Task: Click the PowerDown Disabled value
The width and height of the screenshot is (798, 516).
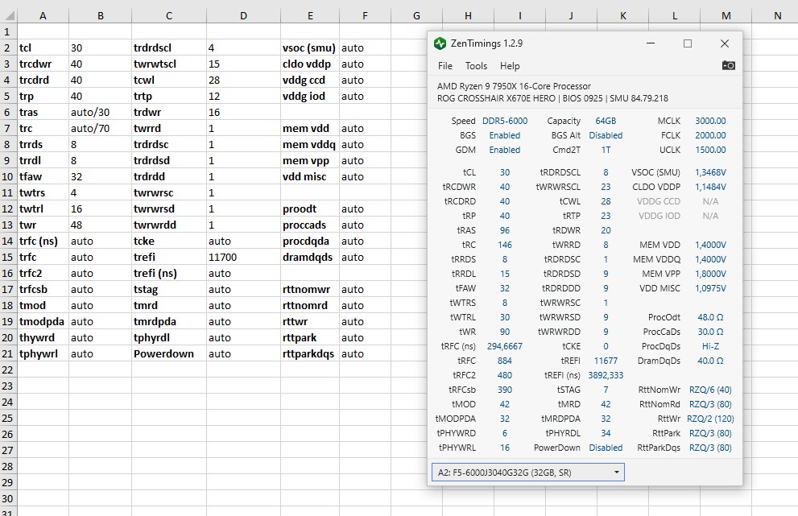Action: click(606, 448)
